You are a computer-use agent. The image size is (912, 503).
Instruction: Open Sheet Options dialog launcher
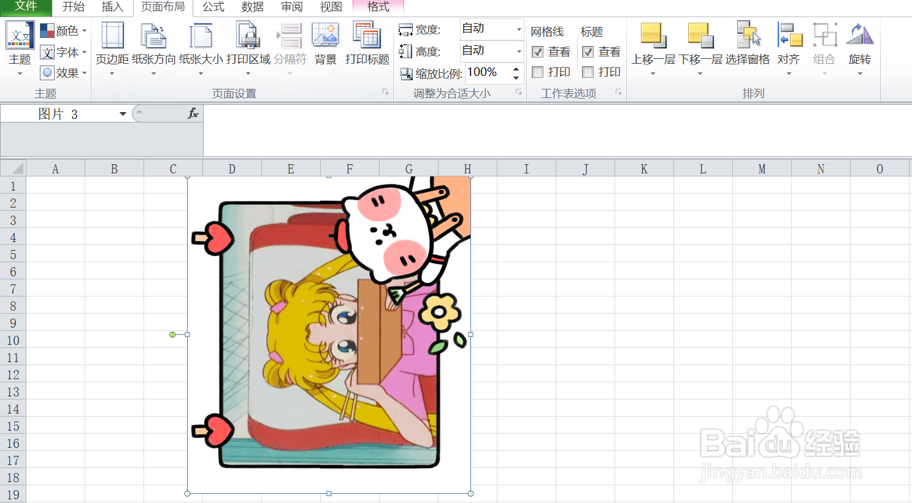point(618,93)
